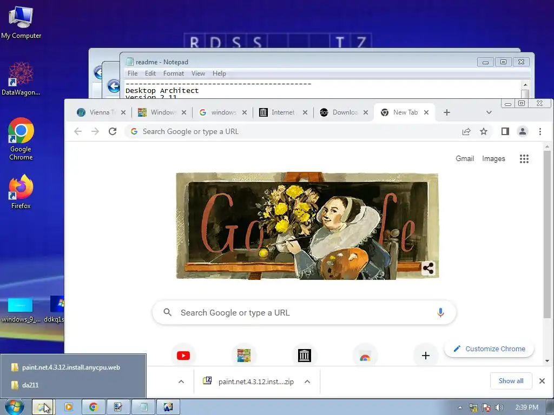Open a new Chrome tab with plus button
This screenshot has width=554, height=415.
pos(446,112)
